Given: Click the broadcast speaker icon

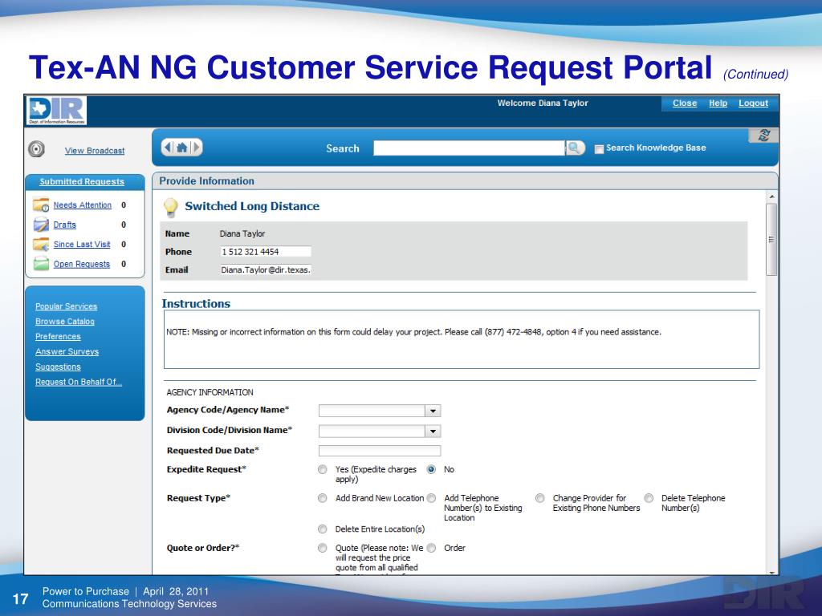Looking at the screenshot, I should pos(36,149).
